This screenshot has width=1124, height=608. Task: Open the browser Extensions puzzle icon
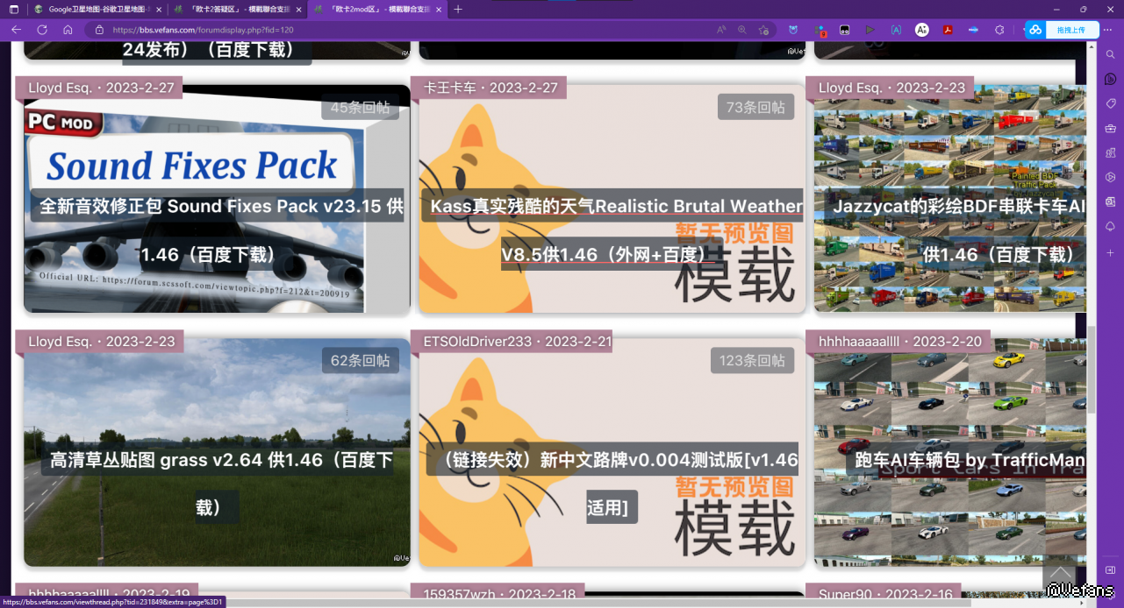tap(999, 30)
